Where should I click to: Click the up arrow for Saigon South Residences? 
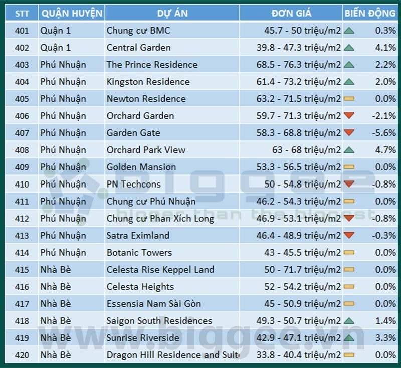click(349, 321)
